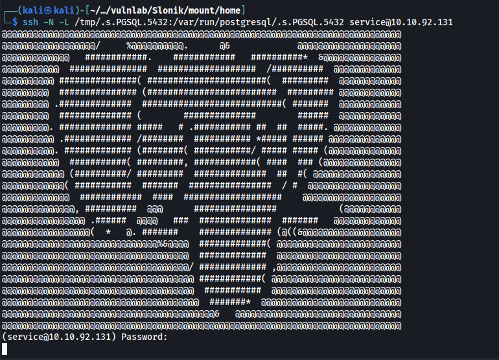Viewport: 499px width, 360px height.
Task: Click (service@10.10.92.131) in password prompt
Action: [59, 337]
